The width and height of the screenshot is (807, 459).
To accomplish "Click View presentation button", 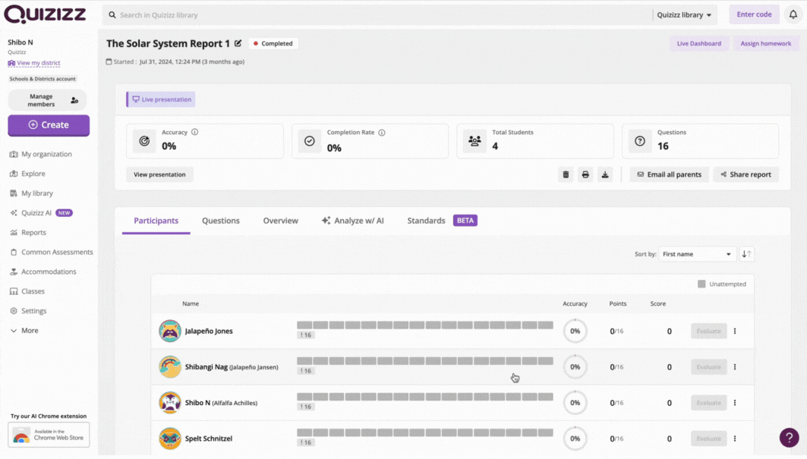I will tap(159, 174).
